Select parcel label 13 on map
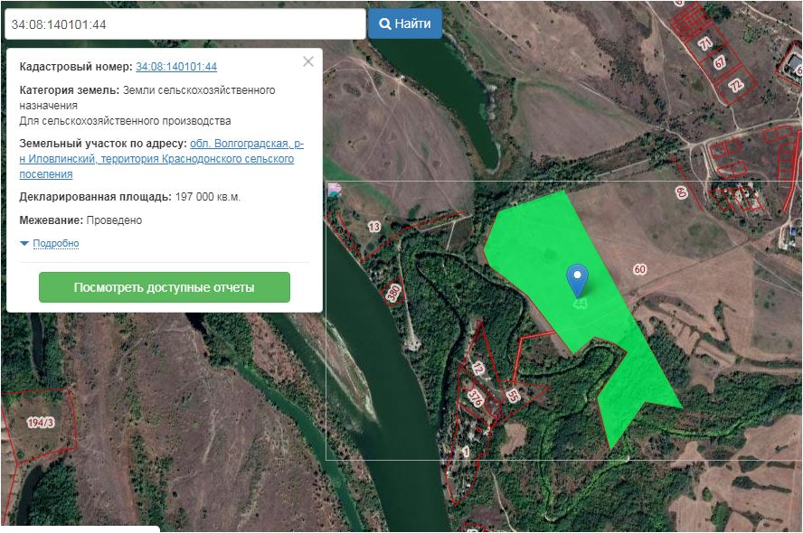803x533 pixels. [x=374, y=227]
